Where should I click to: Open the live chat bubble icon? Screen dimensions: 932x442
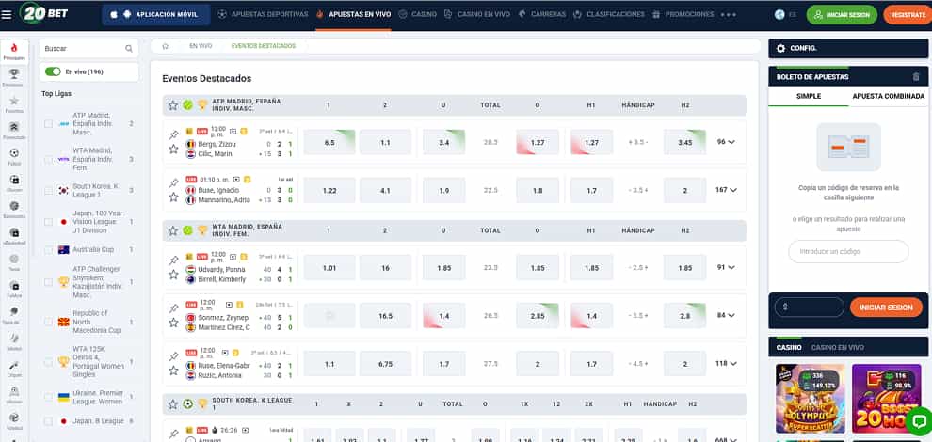tap(918, 421)
